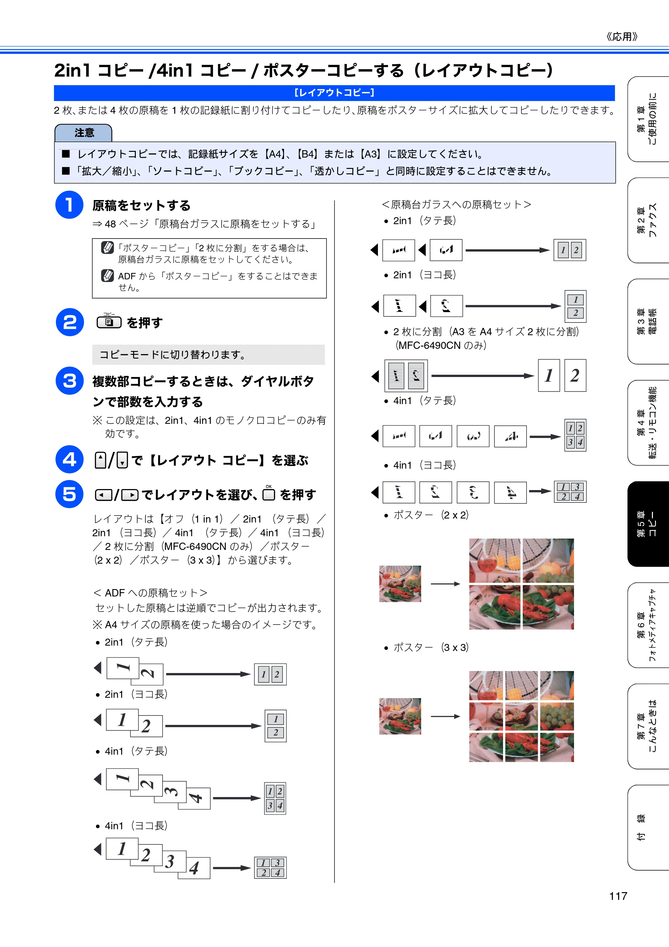Image resolution: width=669 pixels, height=947 pixels.
Task: Click the blue ［レイアウトコピー］ header bar
Action: [x=334, y=93]
